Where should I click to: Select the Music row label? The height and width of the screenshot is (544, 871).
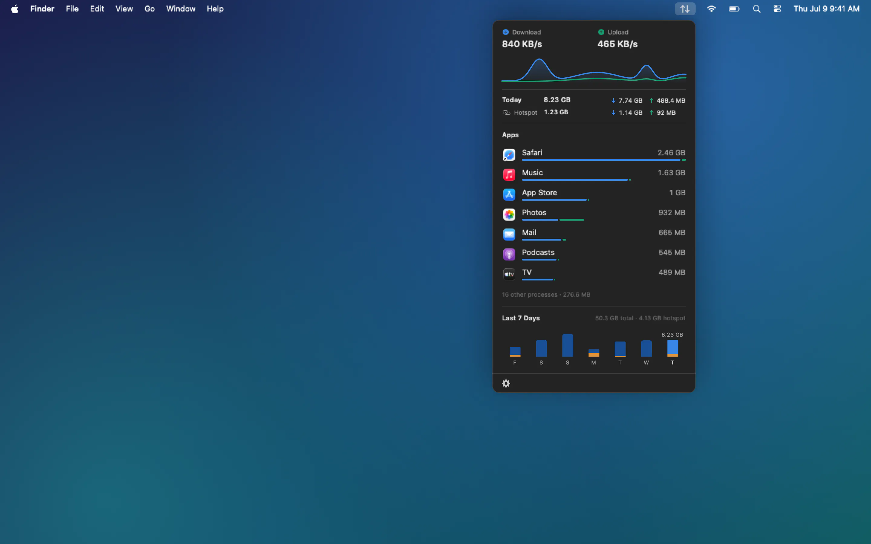(532, 173)
